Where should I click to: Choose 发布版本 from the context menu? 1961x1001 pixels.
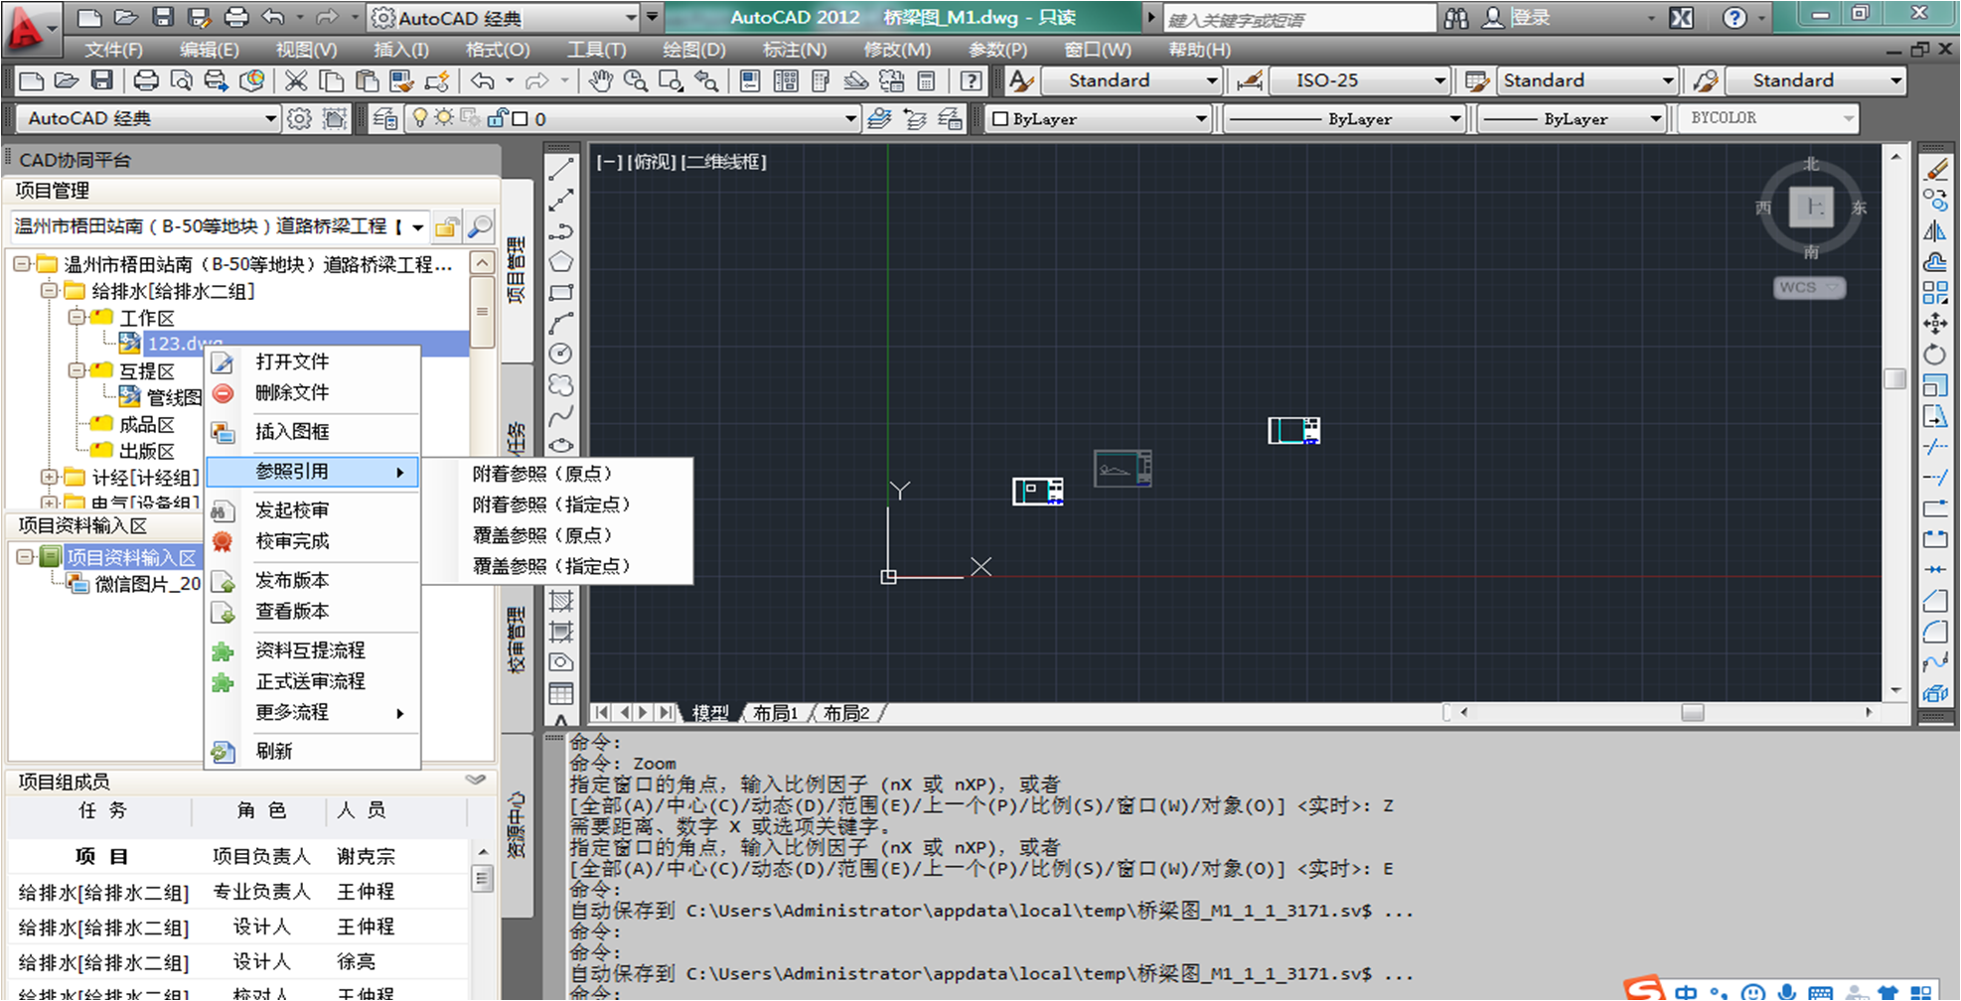coord(313,580)
